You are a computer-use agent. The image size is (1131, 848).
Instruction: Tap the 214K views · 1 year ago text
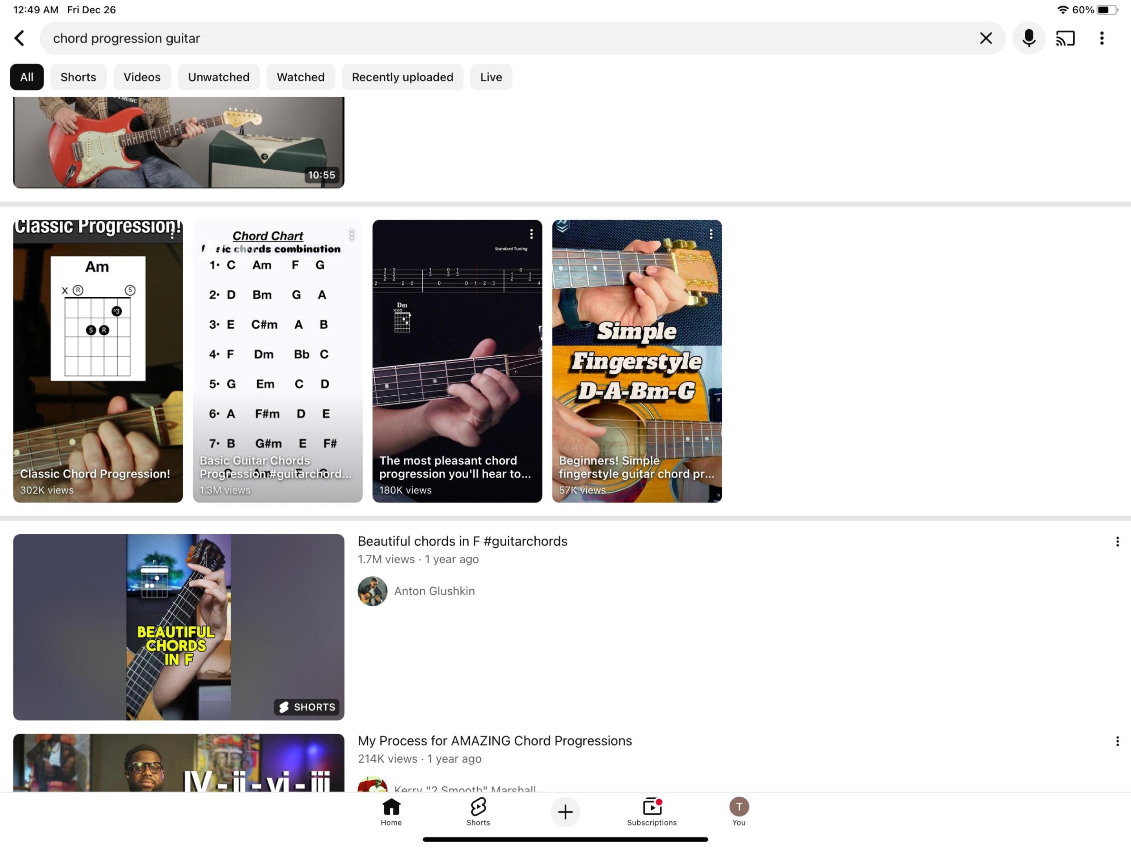[419, 758]
